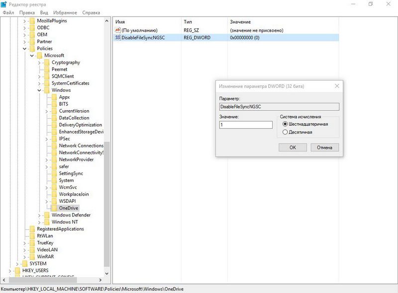Click the OneDrive folder icon in tree
The width and height of the screenshot is (398, 293).
point(54,208)
